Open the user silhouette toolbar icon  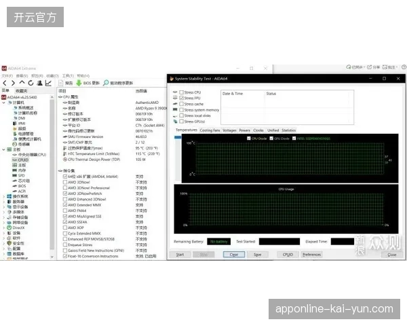(40, 83)
